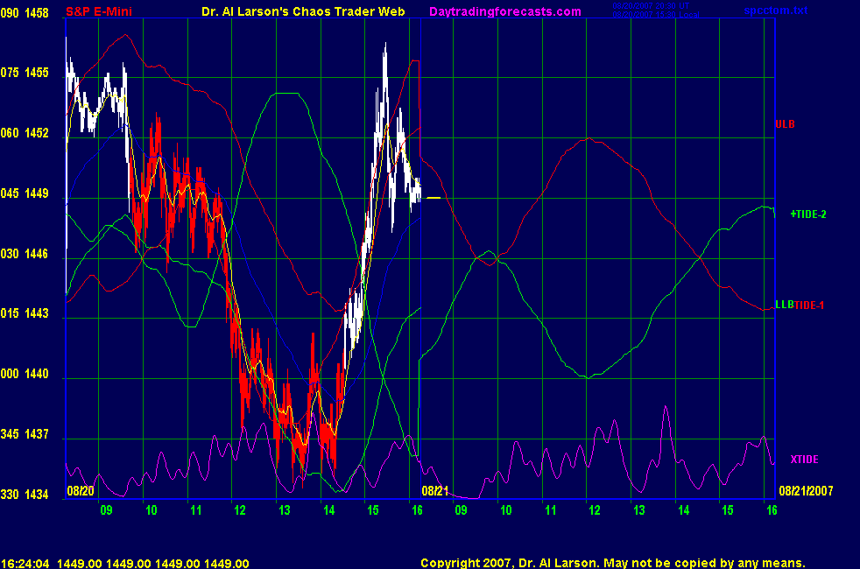The image size is (860, 569).
Task: Click the copyright notice at the bottom
Action: pyautogui.click(x=612, y=563)
